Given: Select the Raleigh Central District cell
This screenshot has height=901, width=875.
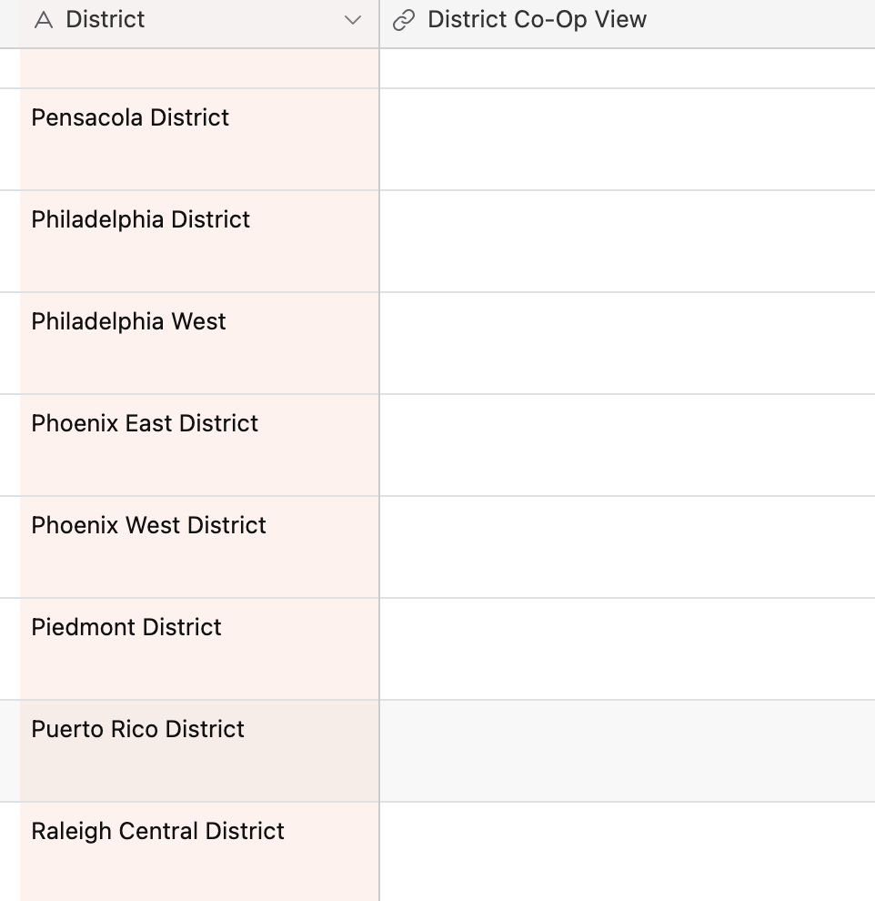Looking at the screenshot, I should [199, 852].
